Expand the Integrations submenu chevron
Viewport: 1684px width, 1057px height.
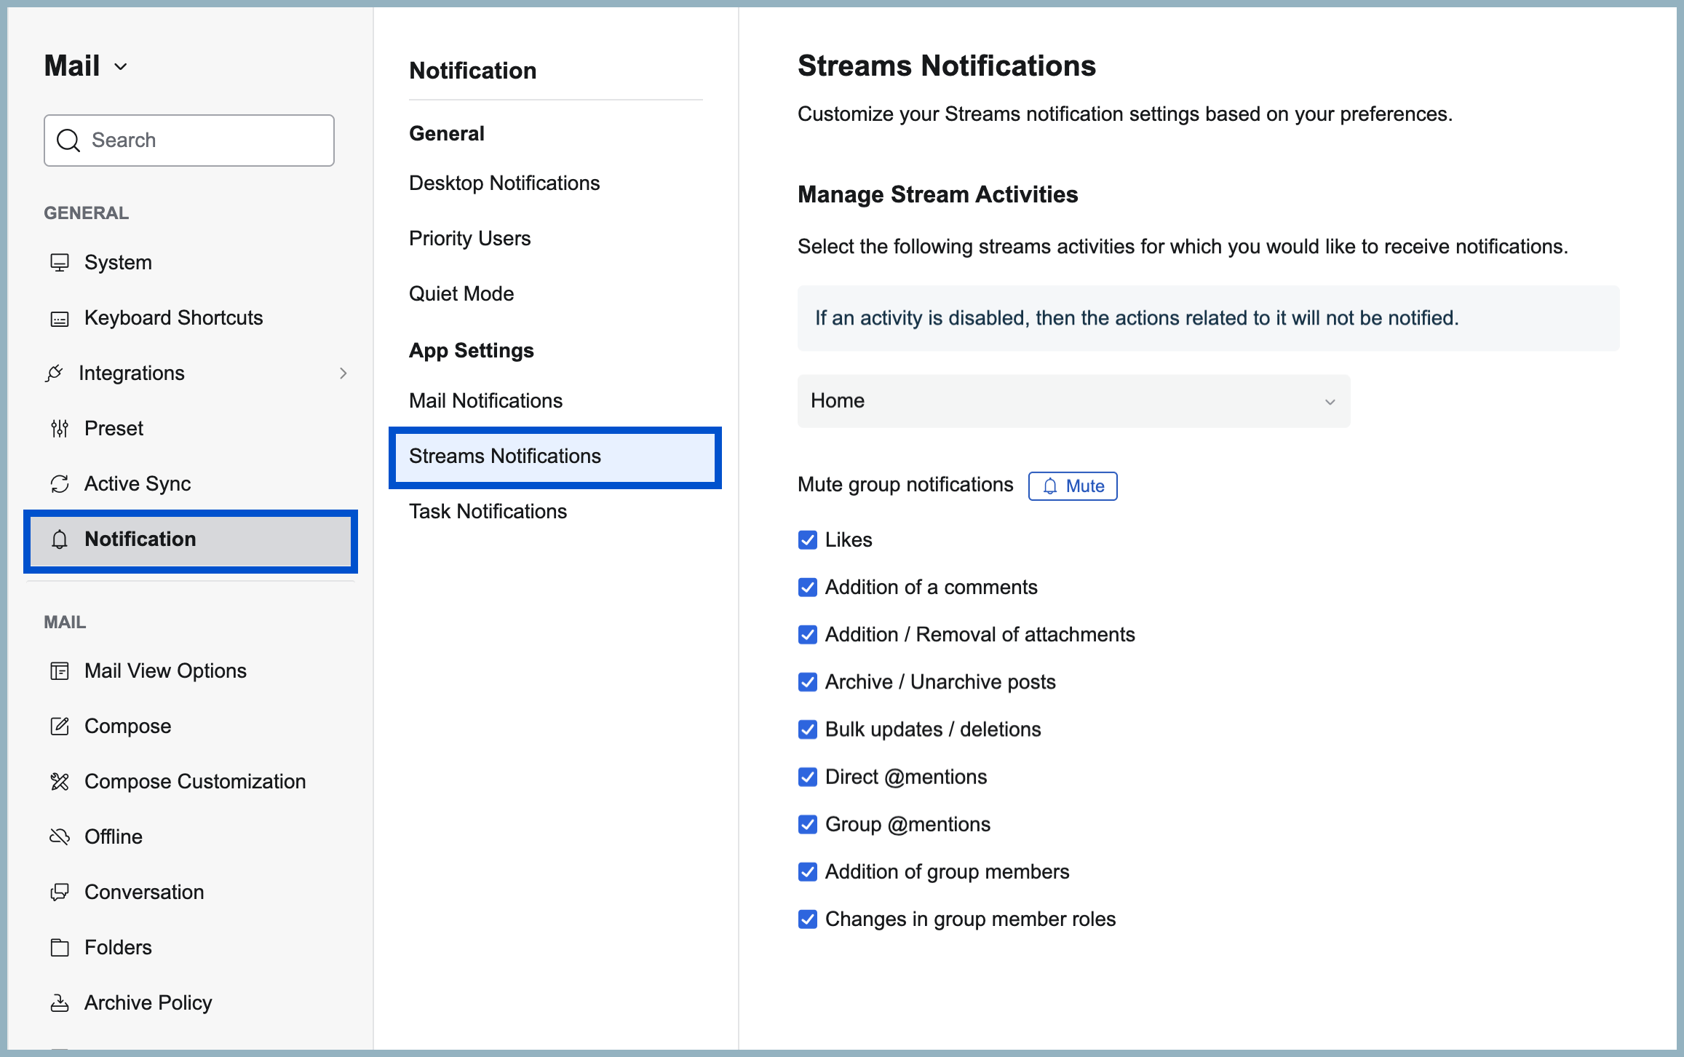click(x=343, y=373)
